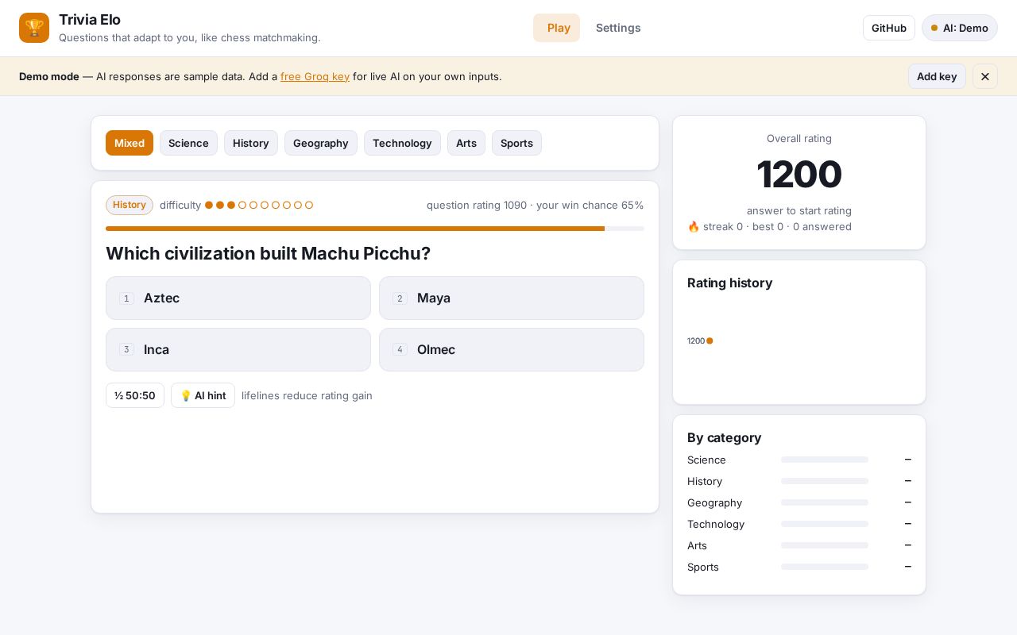Click 'lifelines reduce rating gain' note
Viewport: 1017px width, 635px height.
[x=307, y=395]
